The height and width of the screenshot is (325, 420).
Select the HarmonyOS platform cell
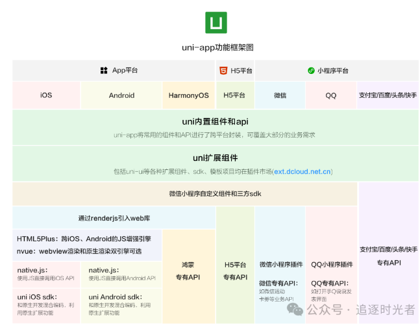click(188, 95)
